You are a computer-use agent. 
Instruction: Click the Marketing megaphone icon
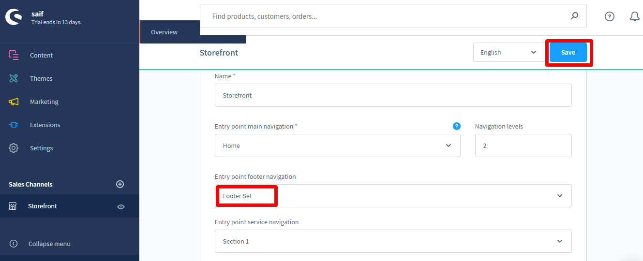click(x=14, y=101)
